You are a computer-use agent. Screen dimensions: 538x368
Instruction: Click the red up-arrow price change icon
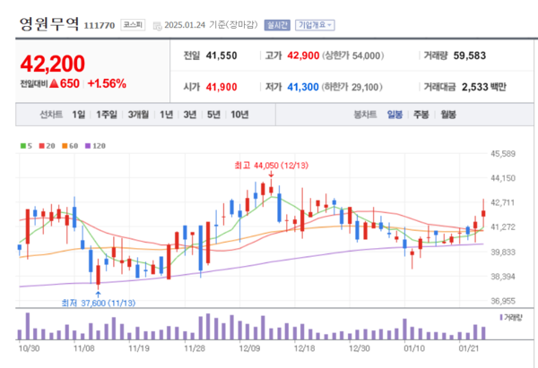pos(54,83)
